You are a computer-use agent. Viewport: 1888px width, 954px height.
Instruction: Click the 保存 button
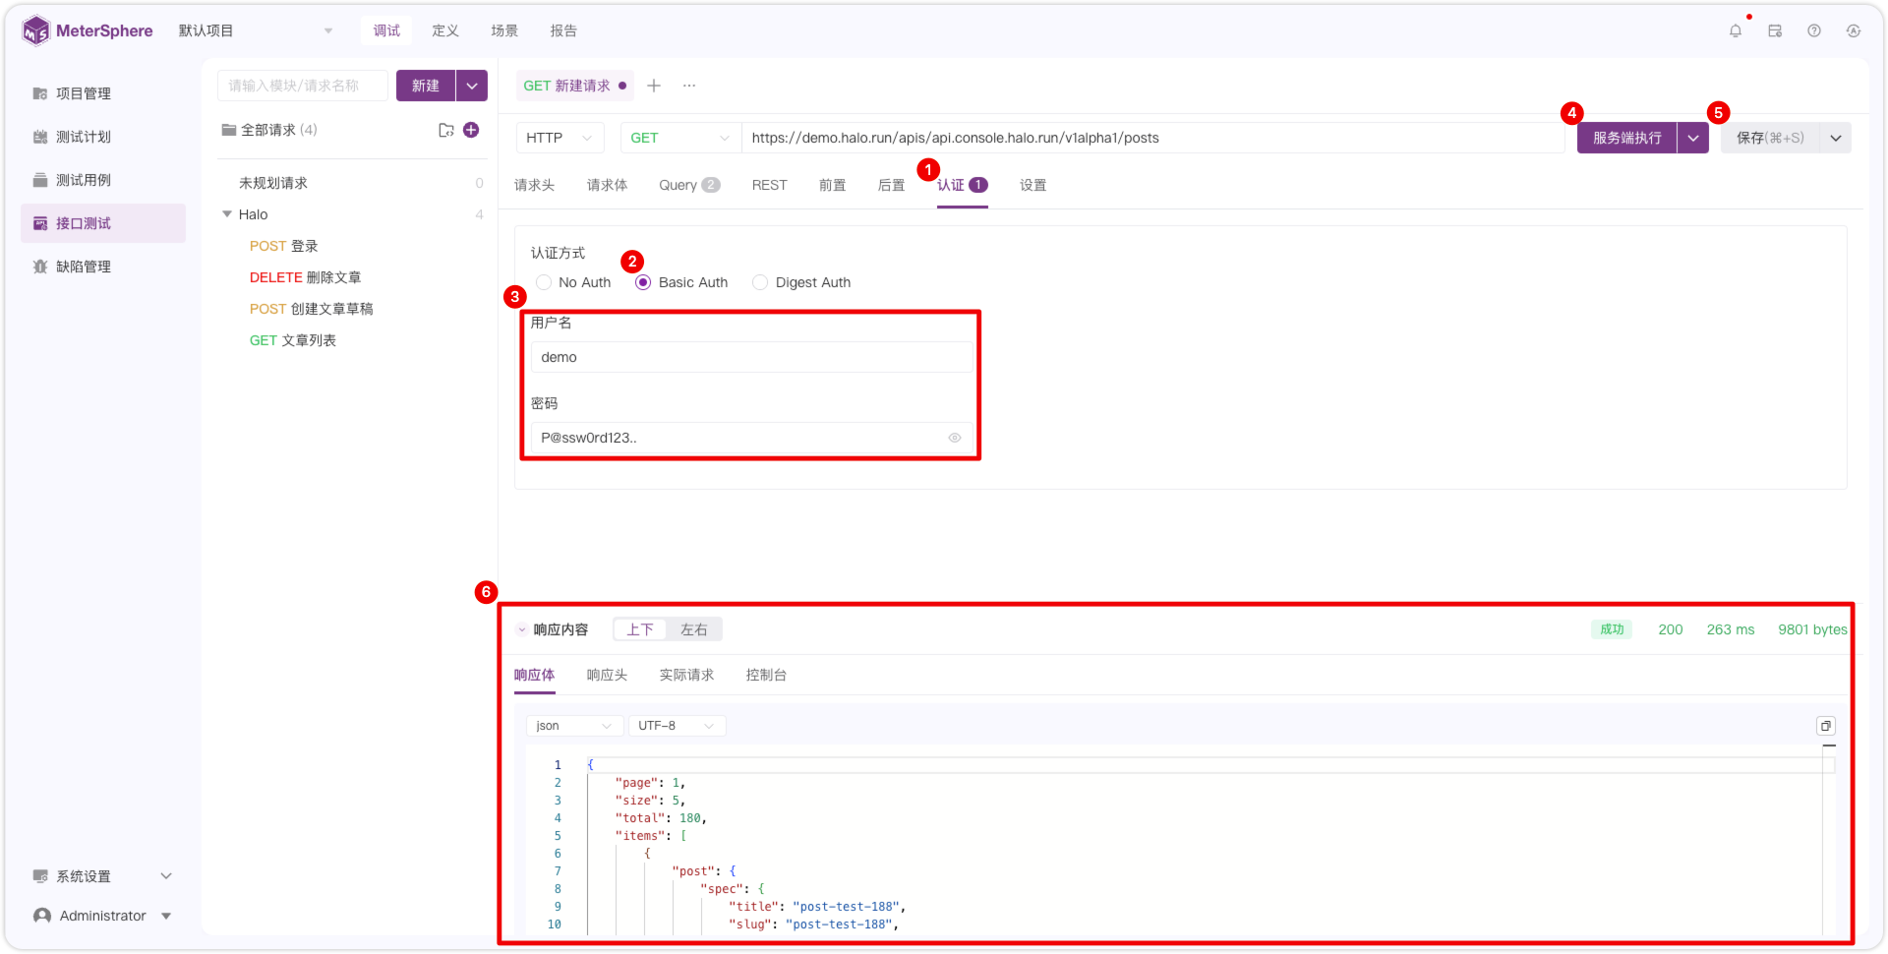[x=1770, y=138]
